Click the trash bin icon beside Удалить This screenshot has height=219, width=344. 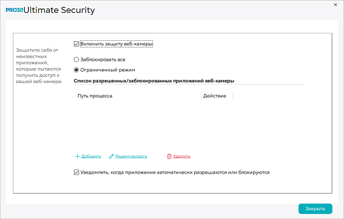(169, 157)
